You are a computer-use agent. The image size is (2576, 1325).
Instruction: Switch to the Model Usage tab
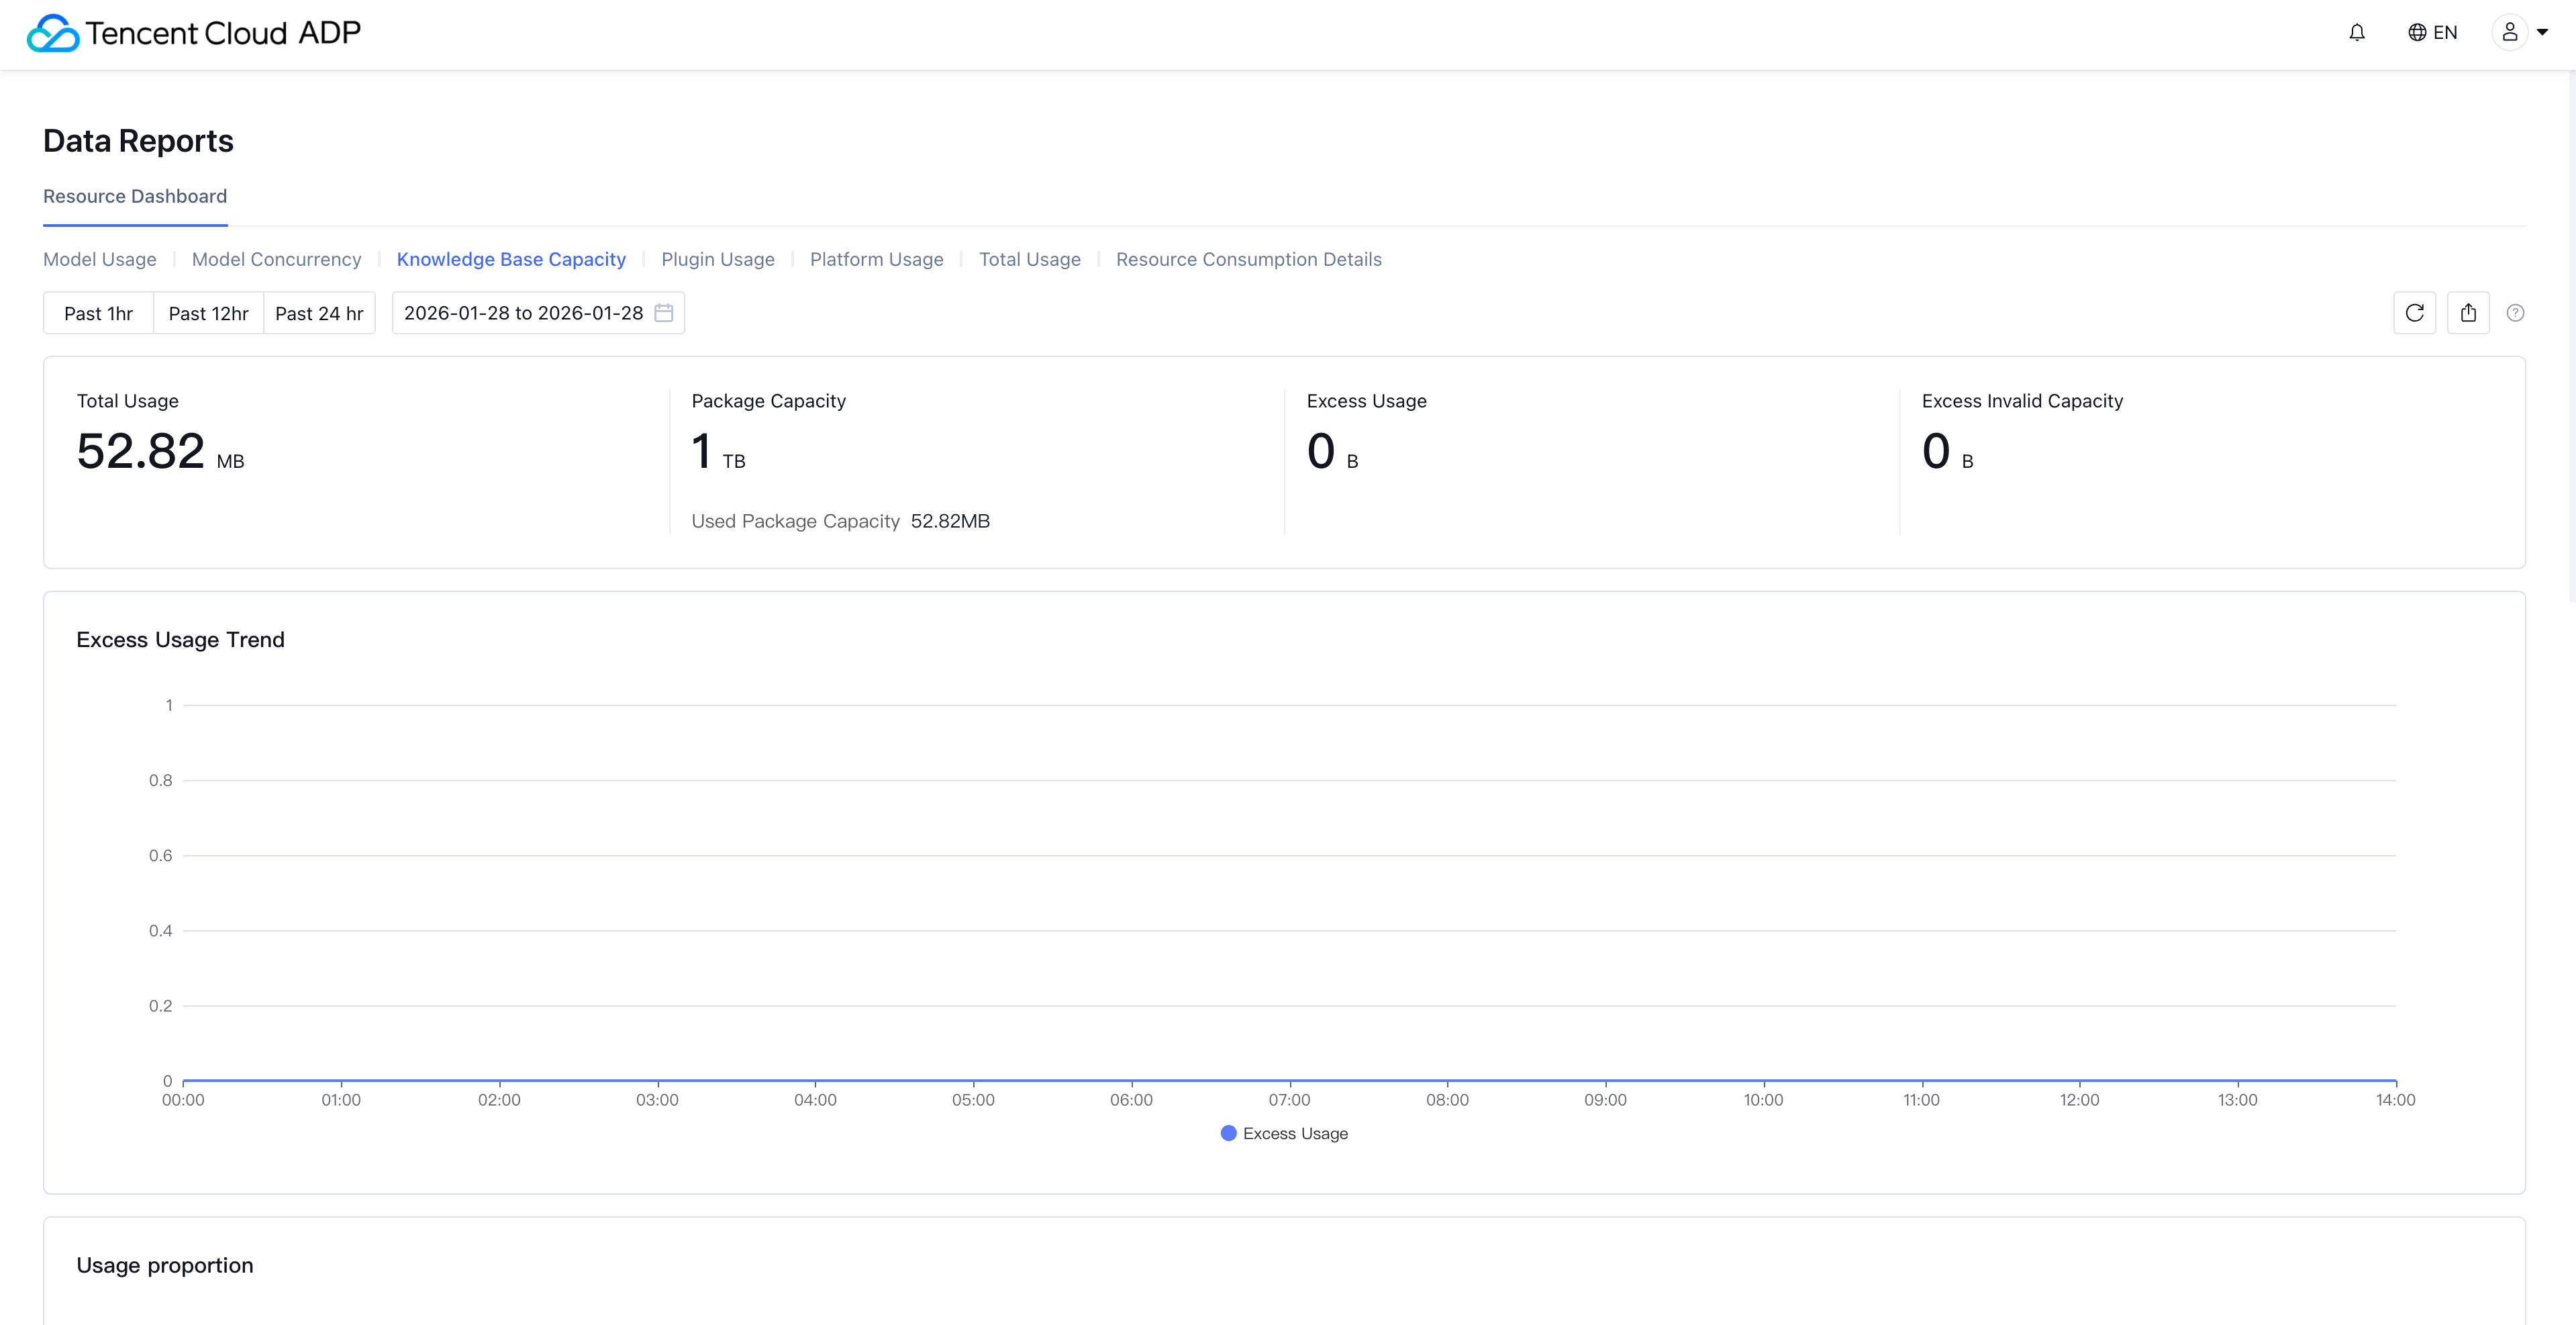click(x=100, y=259)
